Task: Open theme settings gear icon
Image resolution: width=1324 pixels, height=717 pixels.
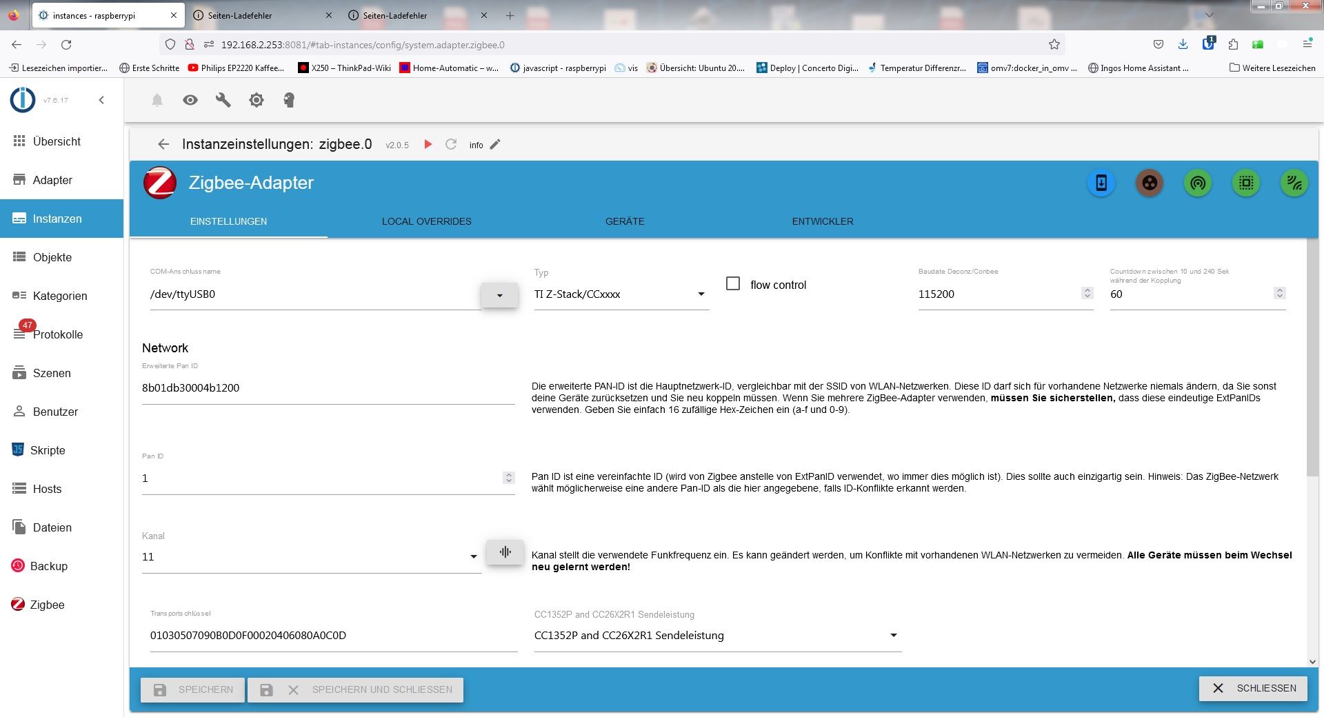Action: [257, 101]
